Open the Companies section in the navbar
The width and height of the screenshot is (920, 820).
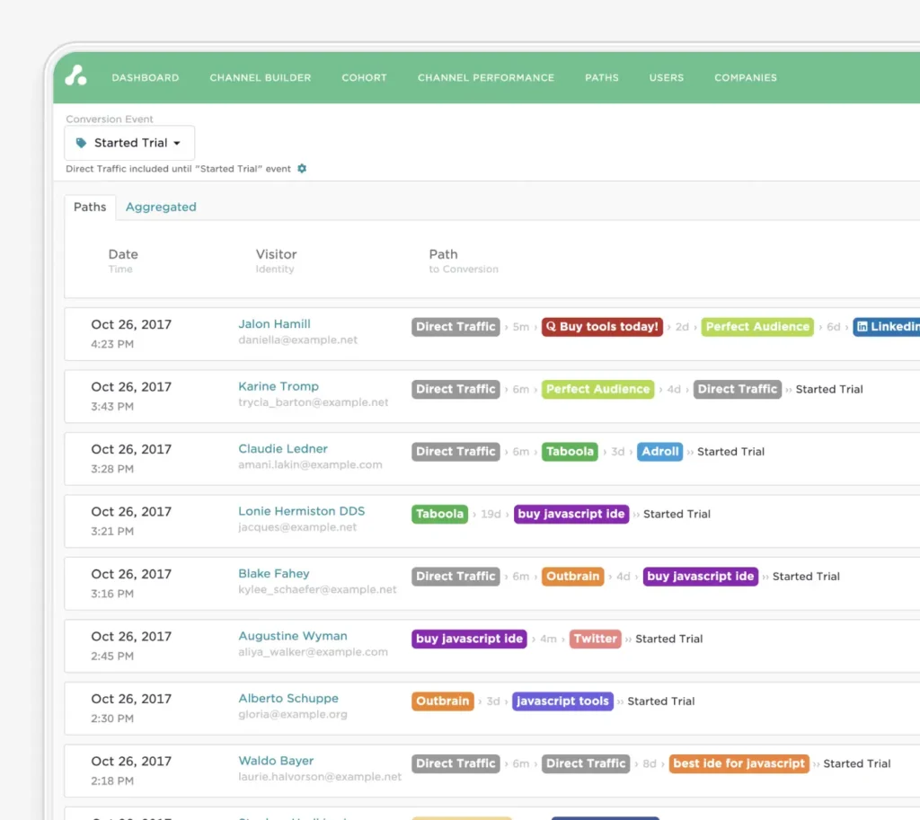tap(746, 78)
